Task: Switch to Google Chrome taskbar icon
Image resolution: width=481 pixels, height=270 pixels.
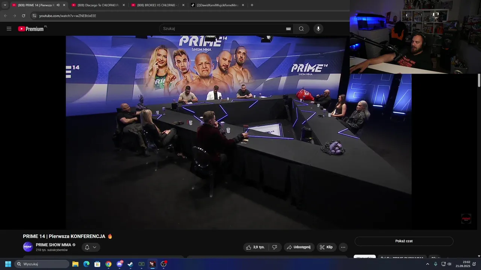Action: [108, 264]
